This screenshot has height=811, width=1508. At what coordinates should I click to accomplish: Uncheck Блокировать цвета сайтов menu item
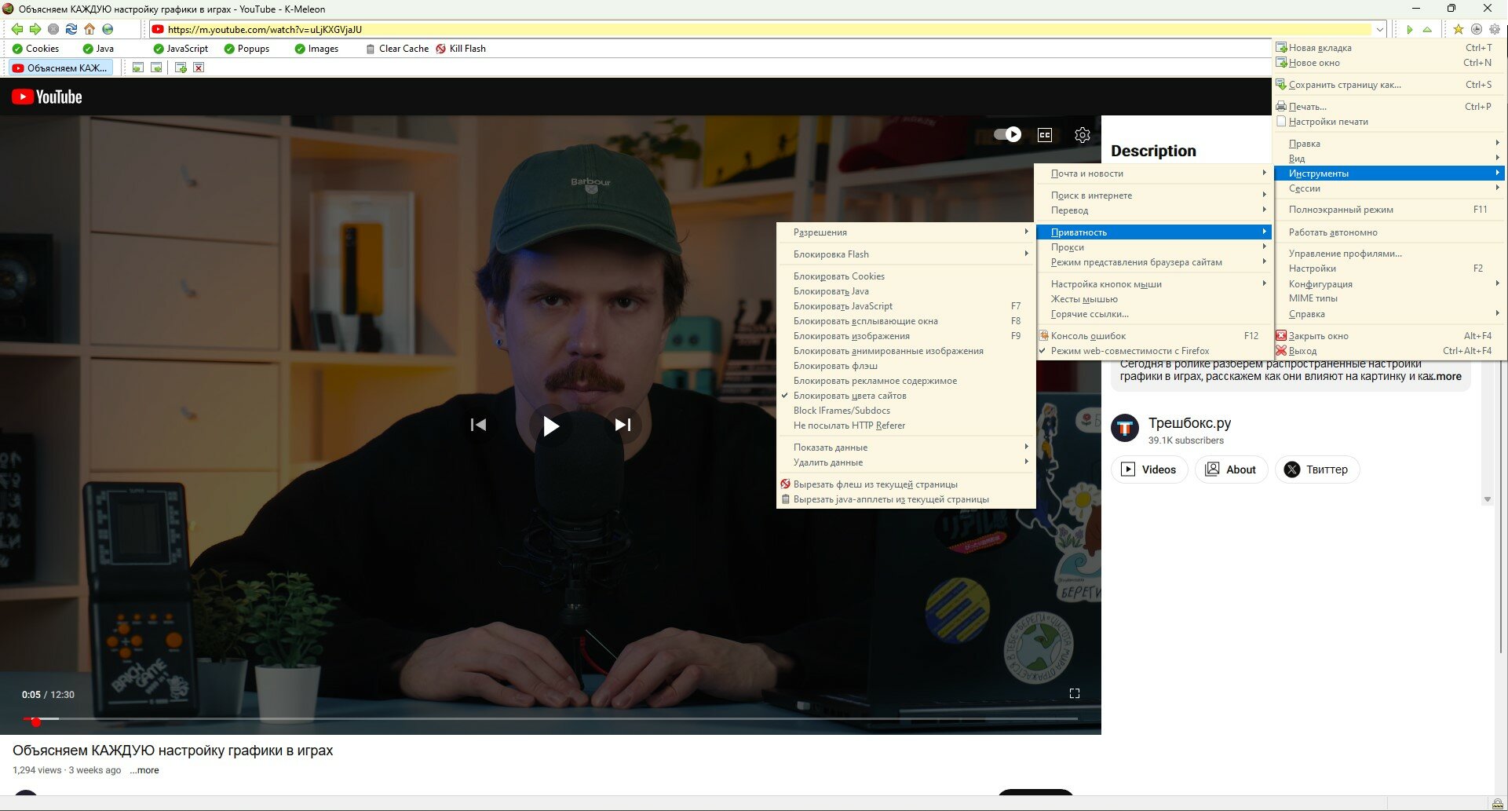coord(849,396)
